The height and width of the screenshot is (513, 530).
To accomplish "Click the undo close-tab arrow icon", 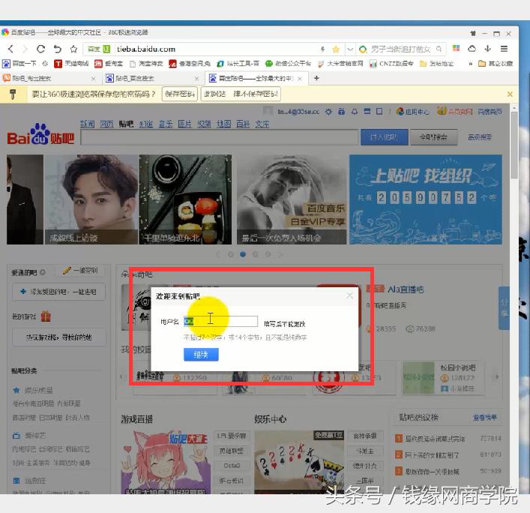I will pos(58,49).
